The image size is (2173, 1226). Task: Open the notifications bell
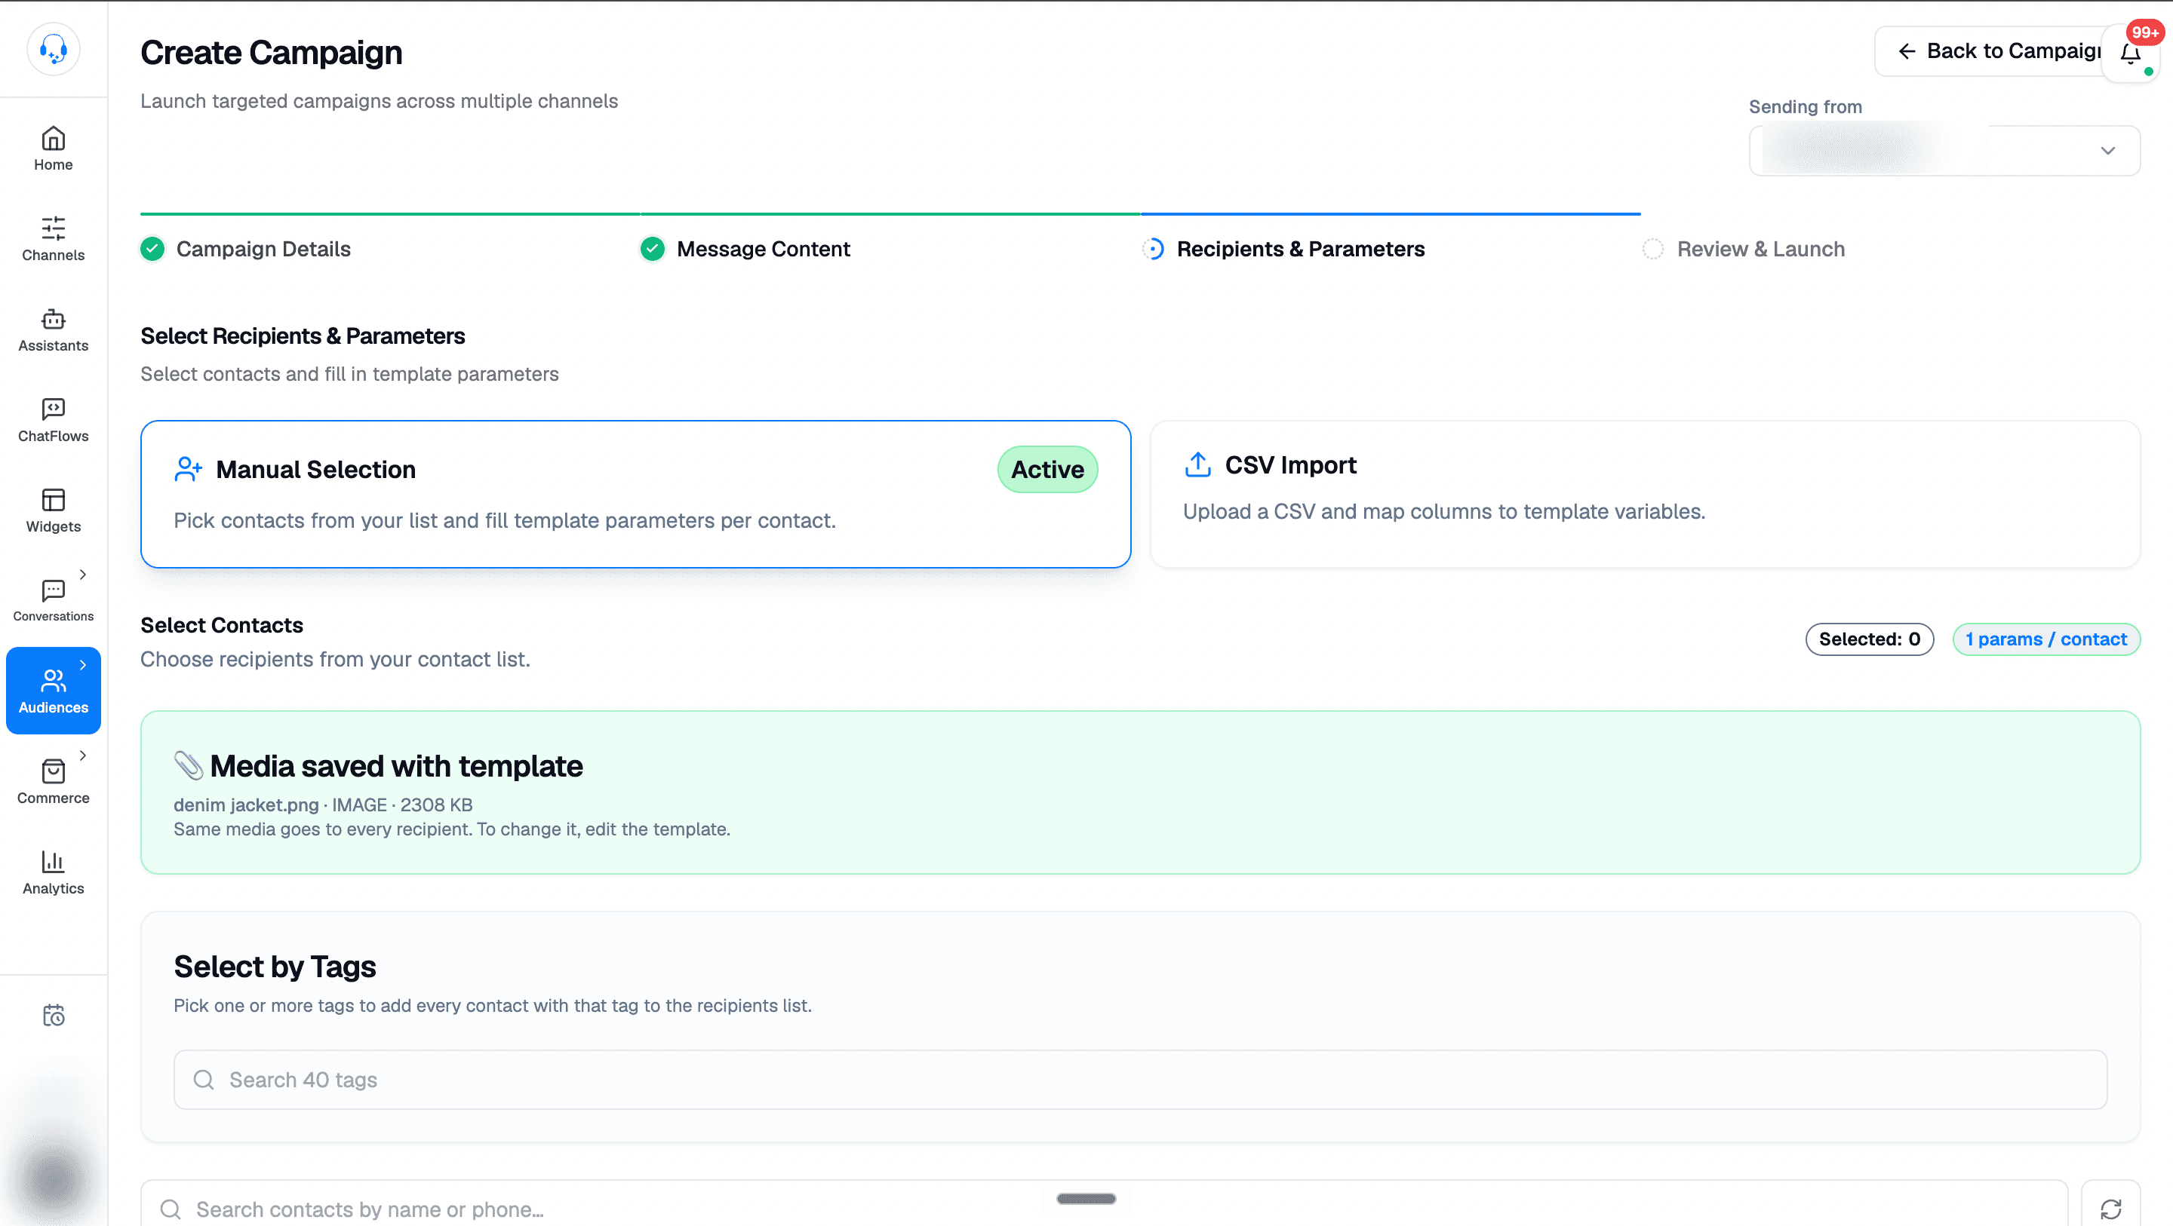2130,53
